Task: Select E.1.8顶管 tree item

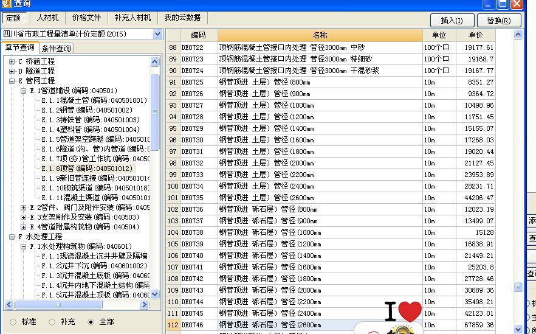Action: 87,169
